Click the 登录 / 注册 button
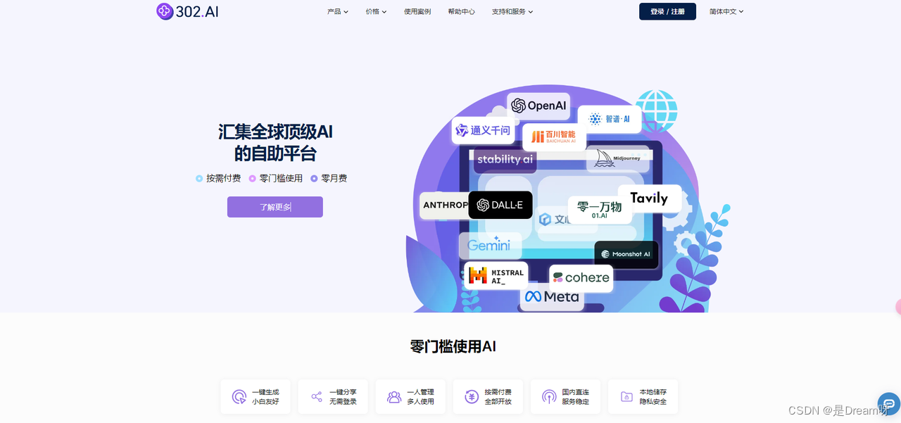901x423 pixels. (x=667, y=11)
